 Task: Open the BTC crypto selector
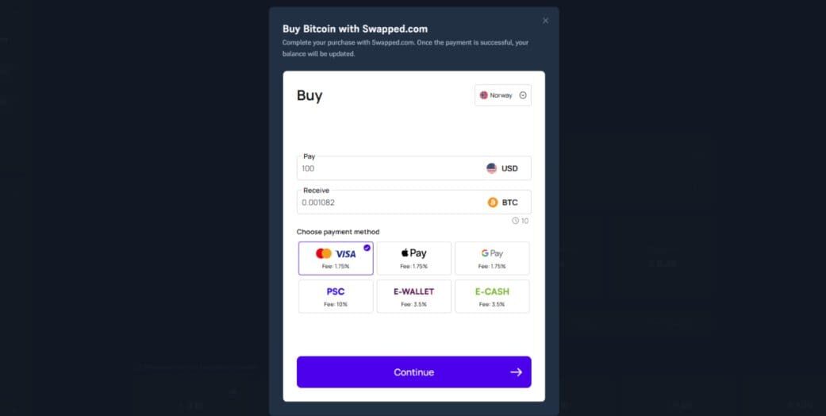coord(503,202)
